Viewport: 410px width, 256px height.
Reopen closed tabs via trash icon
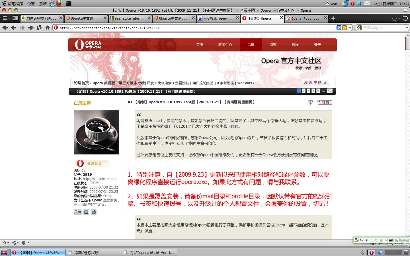pyautogui.click(x=405, y=18)
